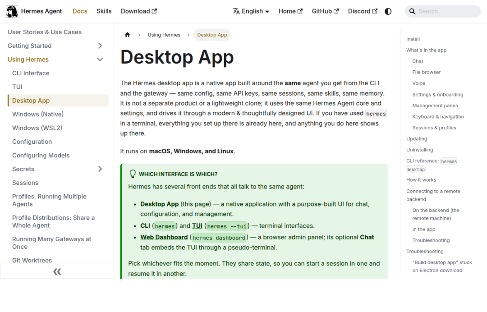Open the Git Worktrees page
Screen dimensions: 487x312
[32, 260]
